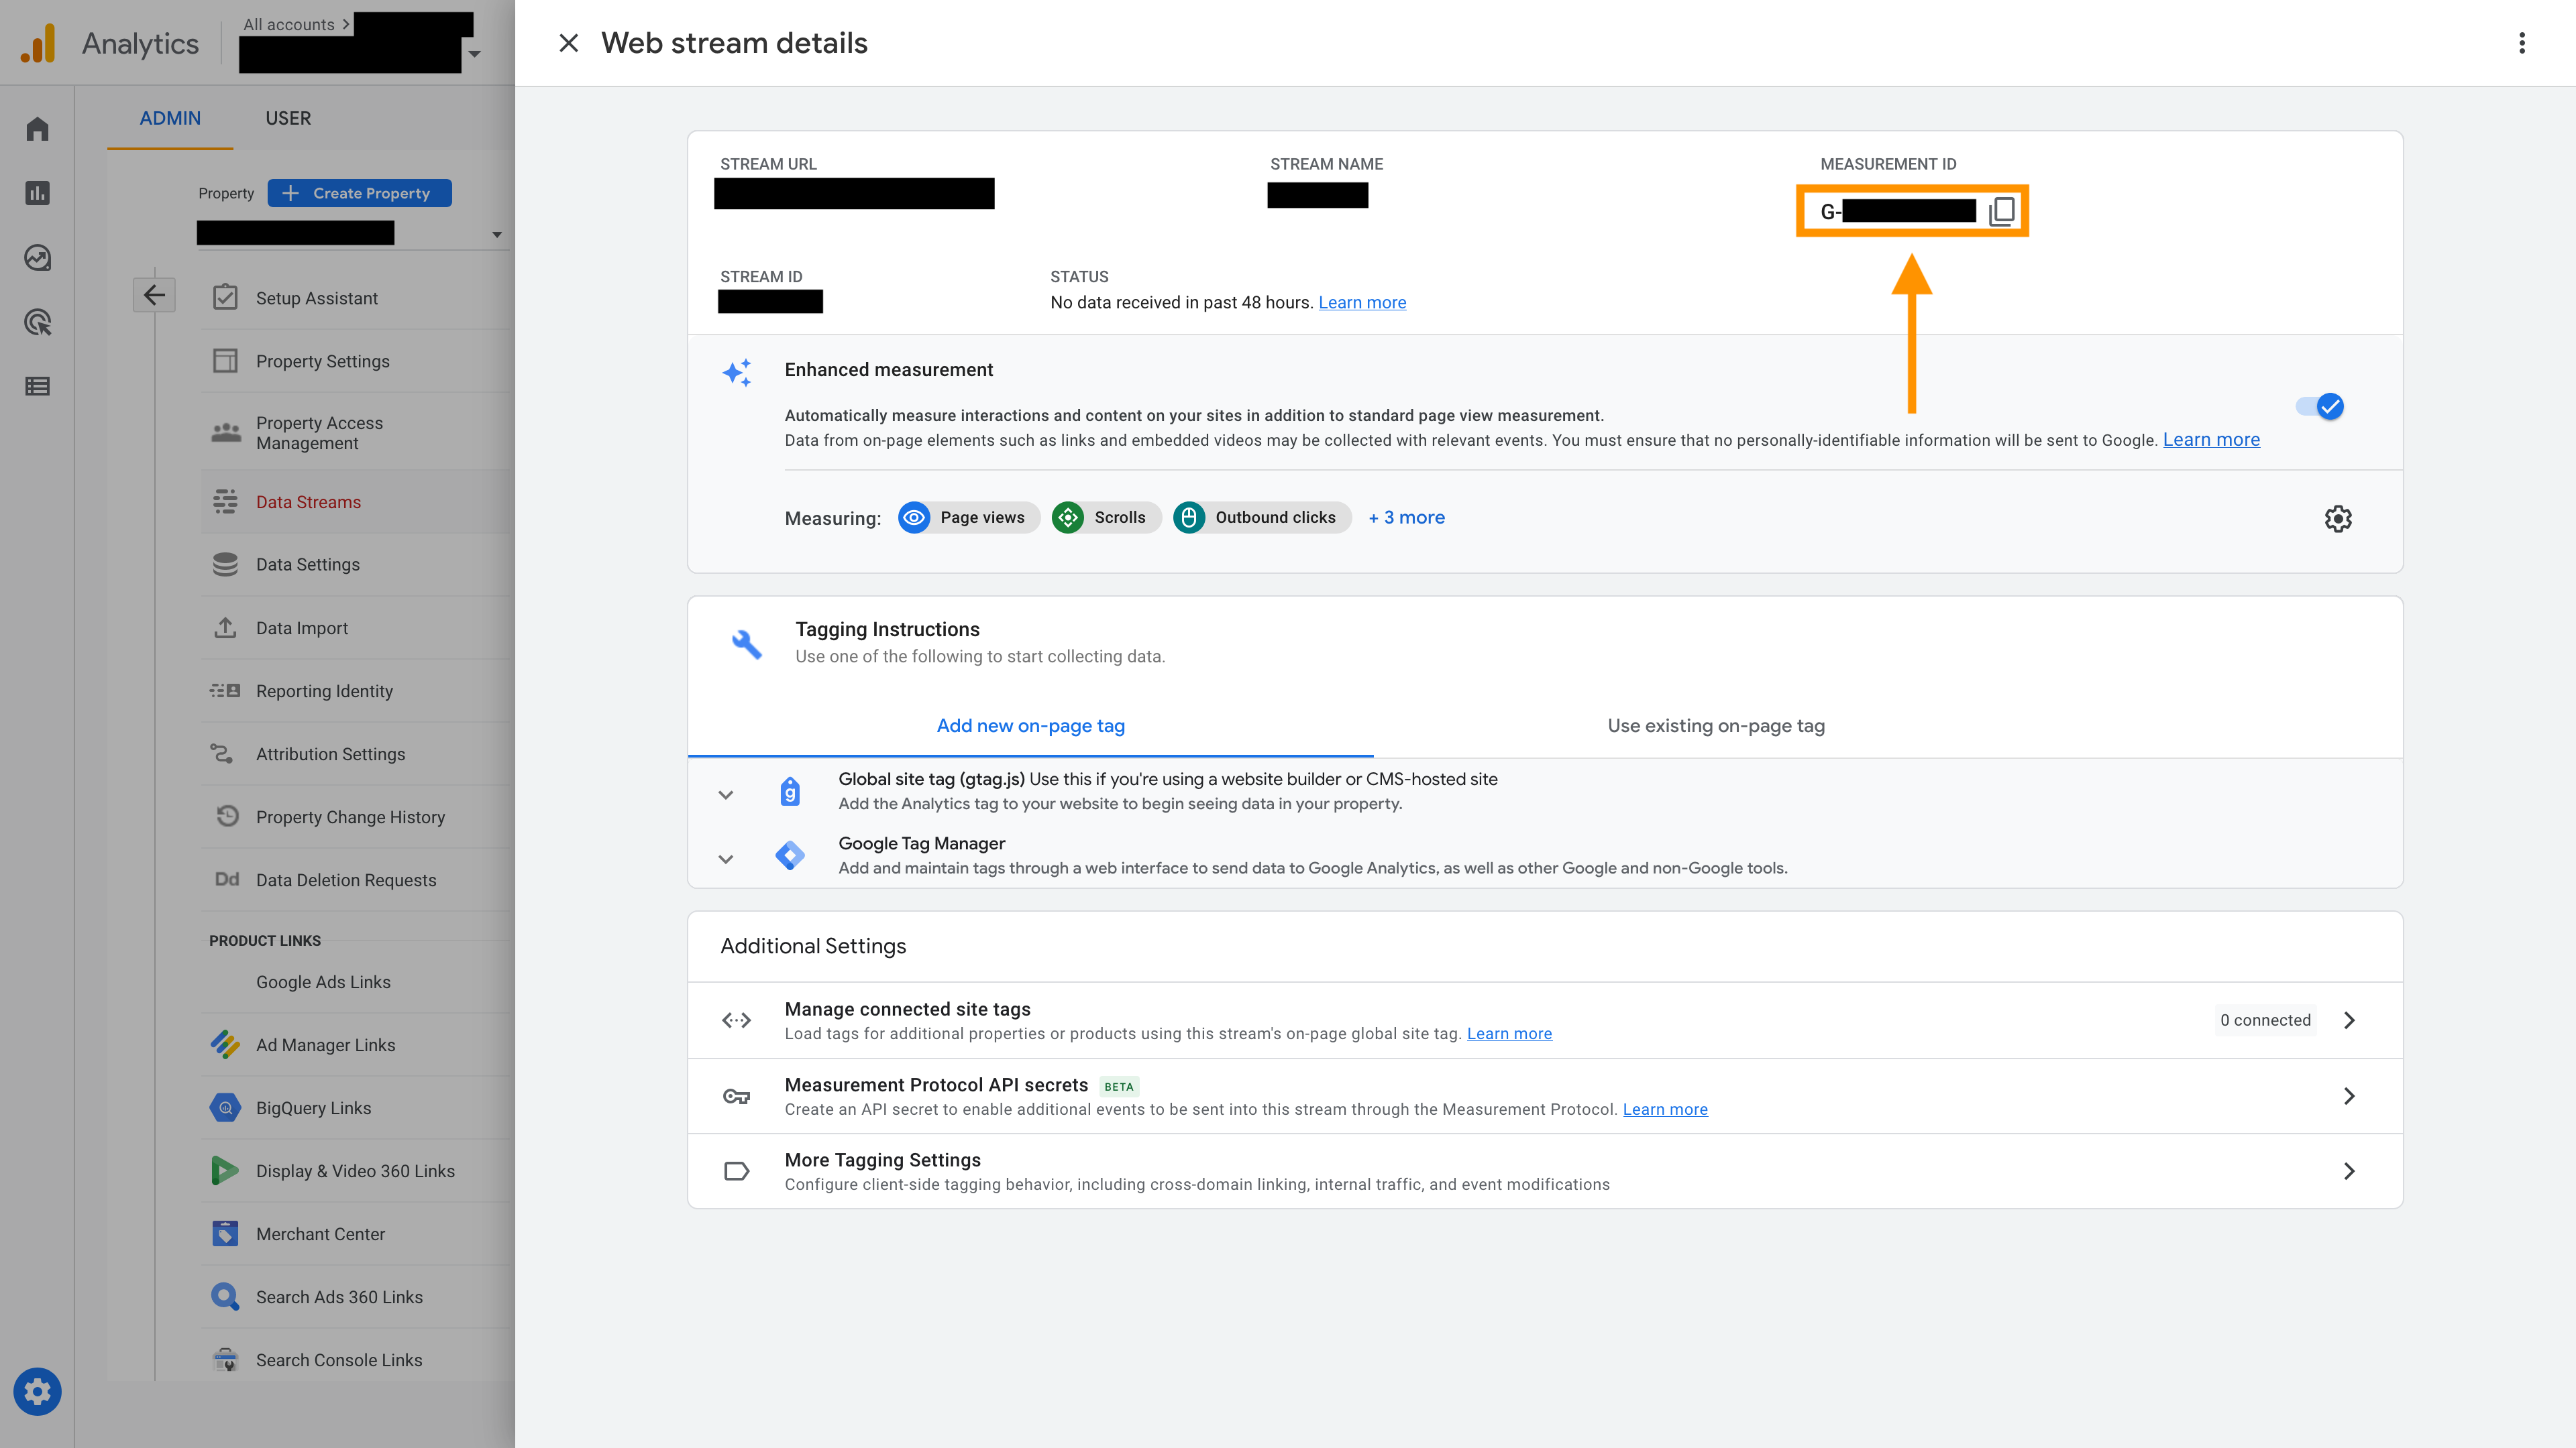Toggle Enhanced measurement switch off
This screenshot has height=1448, width=2576.
[x=2319, y=406]
